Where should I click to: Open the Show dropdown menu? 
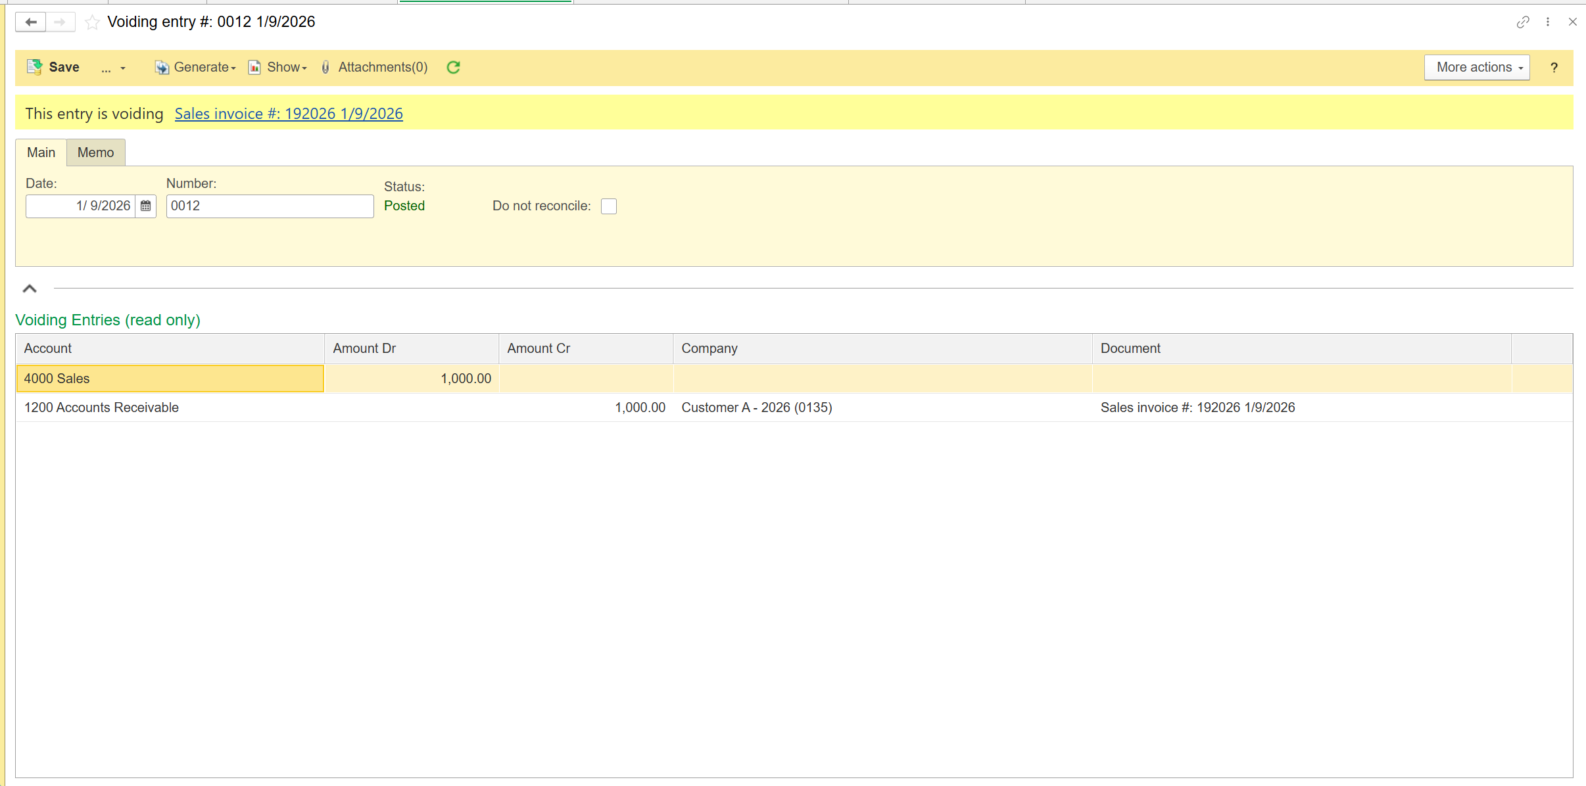click(277, 67)
